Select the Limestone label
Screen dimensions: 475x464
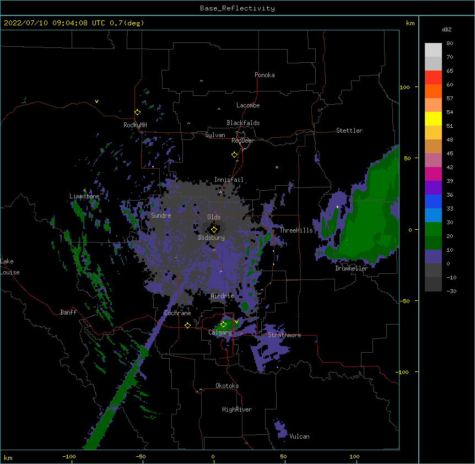84,196
